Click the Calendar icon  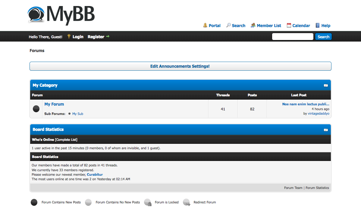tap(289, 25)
